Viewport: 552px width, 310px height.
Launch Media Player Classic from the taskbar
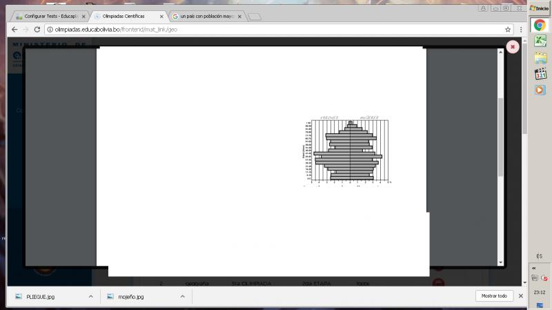click(x=539, y=74)
